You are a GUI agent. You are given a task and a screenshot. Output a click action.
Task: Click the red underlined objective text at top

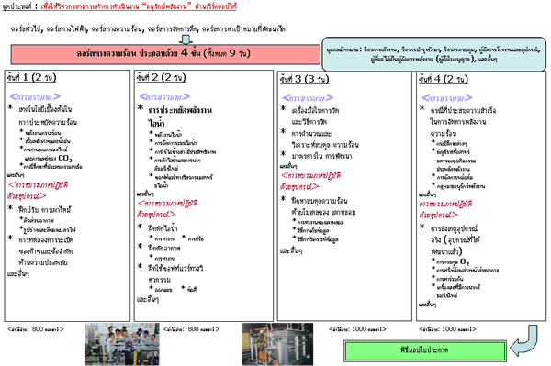tap(138, 6)
